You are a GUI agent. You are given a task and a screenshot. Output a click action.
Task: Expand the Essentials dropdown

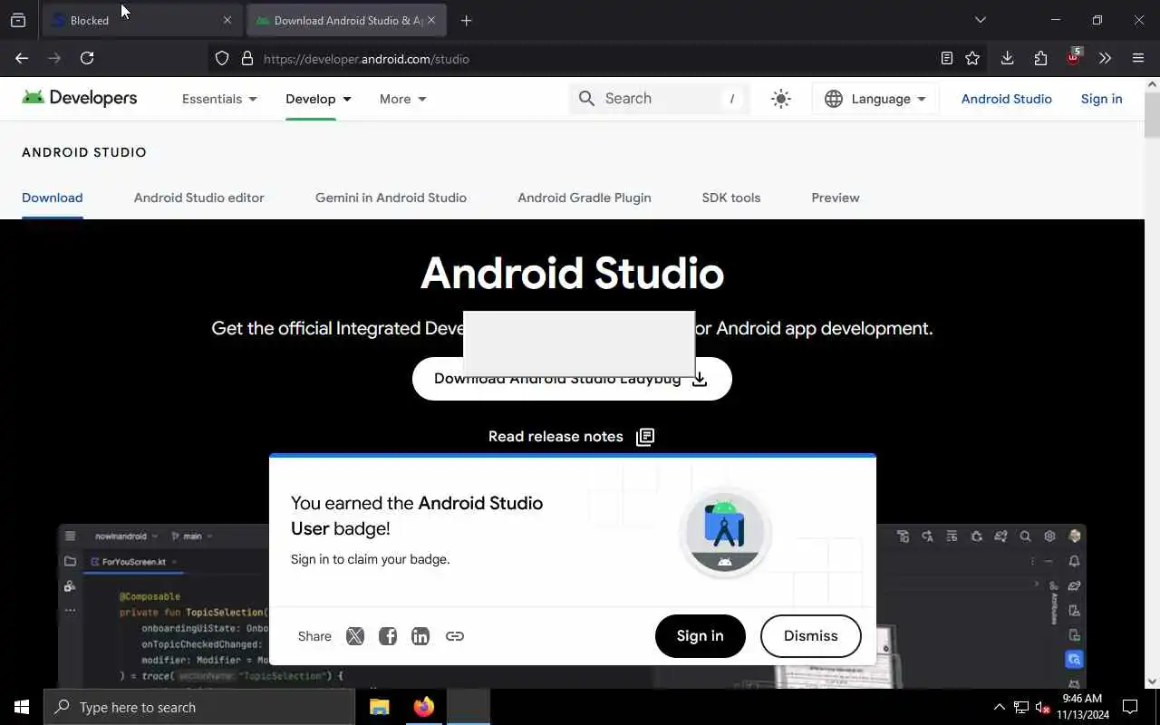tap(219, 99)
